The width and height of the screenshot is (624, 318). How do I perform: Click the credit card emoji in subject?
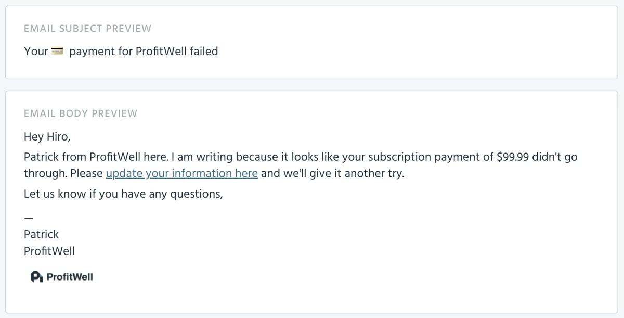coord(57,52)
